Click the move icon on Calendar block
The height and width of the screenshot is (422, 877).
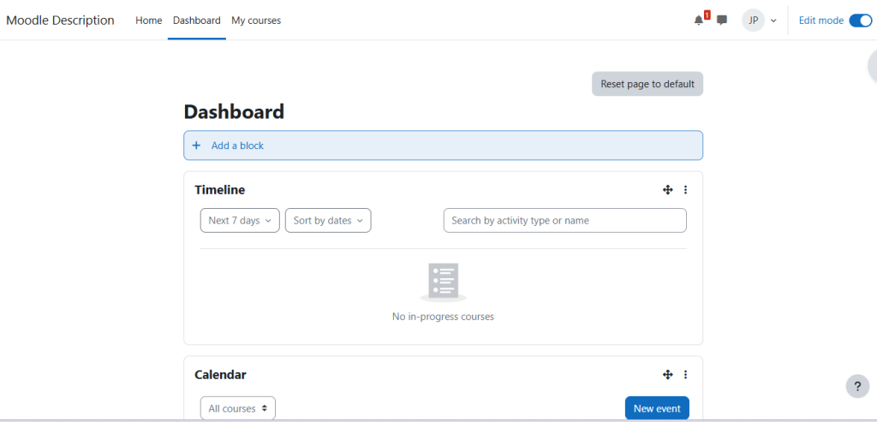click(667, 375)
